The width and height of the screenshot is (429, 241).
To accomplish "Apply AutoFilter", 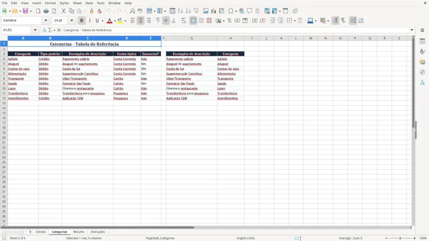I will (x=196, y=11).
